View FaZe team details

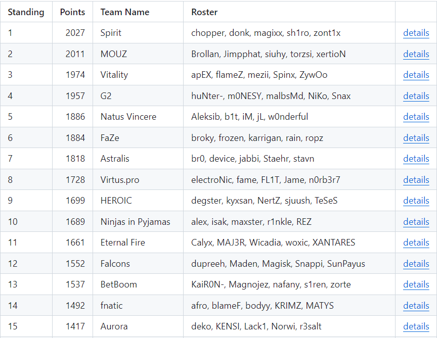pyautogui.click(x=416, y=138)
